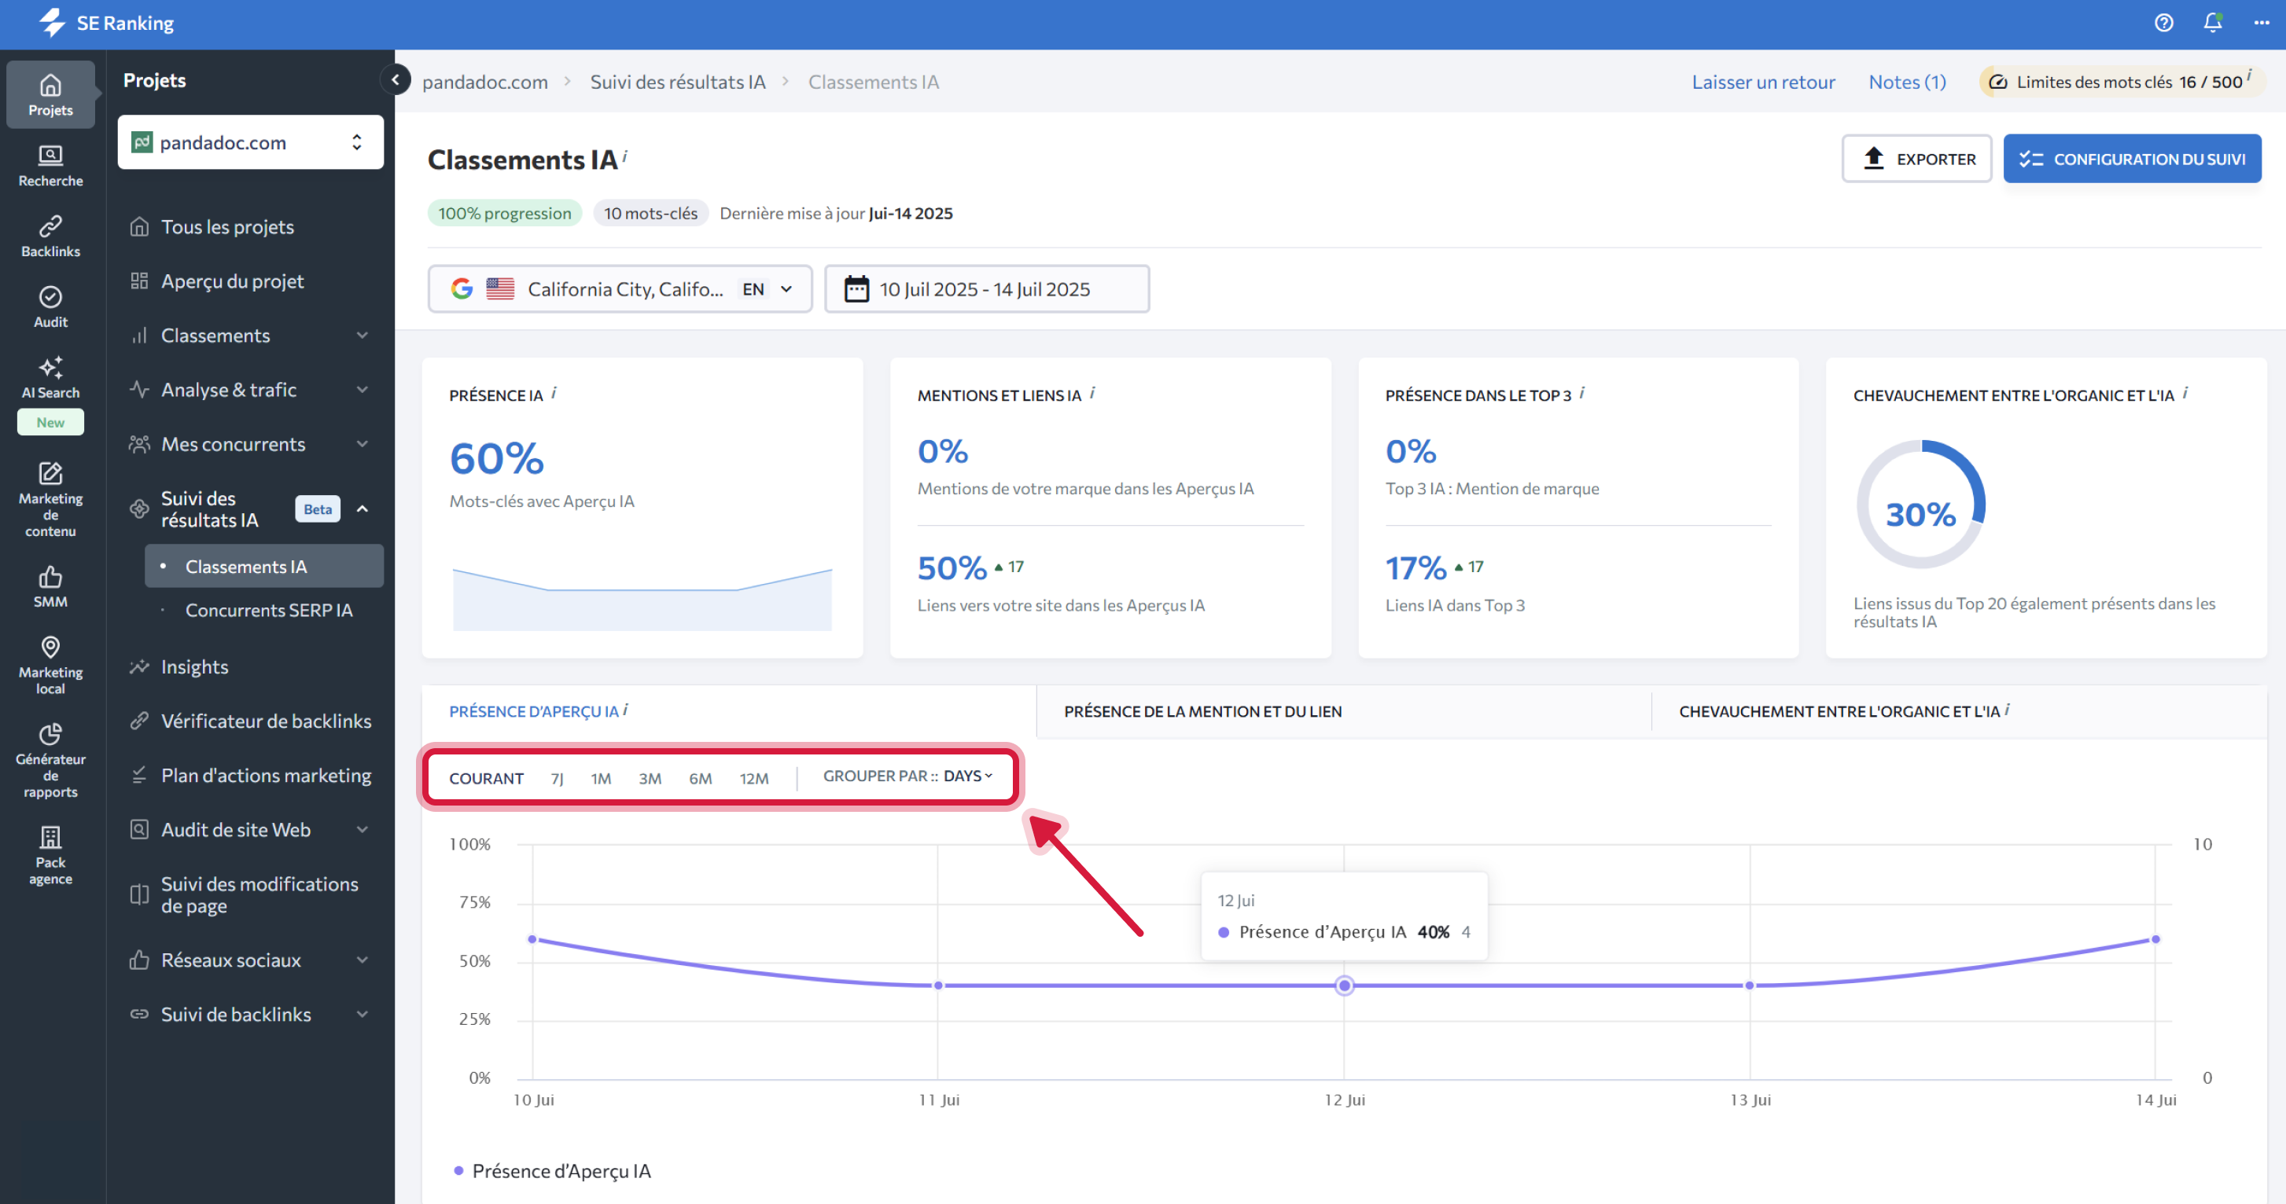Open the Pack agence building icon
This screenshot has width=2286, height=1204.
[50, 855]
